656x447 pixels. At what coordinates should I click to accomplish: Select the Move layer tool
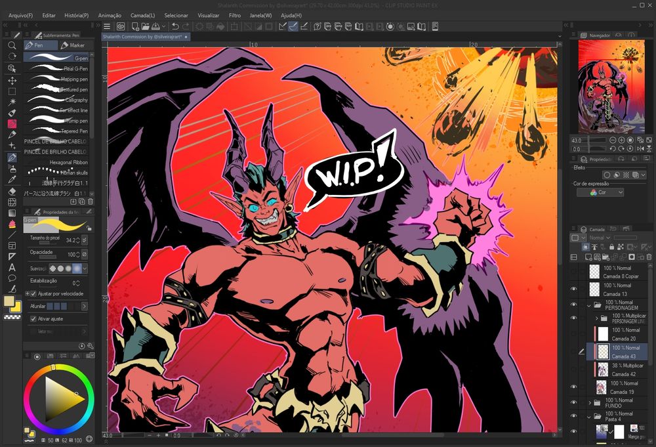(12, 79)
